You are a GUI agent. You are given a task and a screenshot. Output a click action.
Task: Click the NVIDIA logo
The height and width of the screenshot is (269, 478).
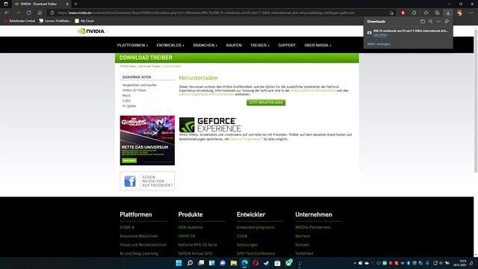pos(91,31)
